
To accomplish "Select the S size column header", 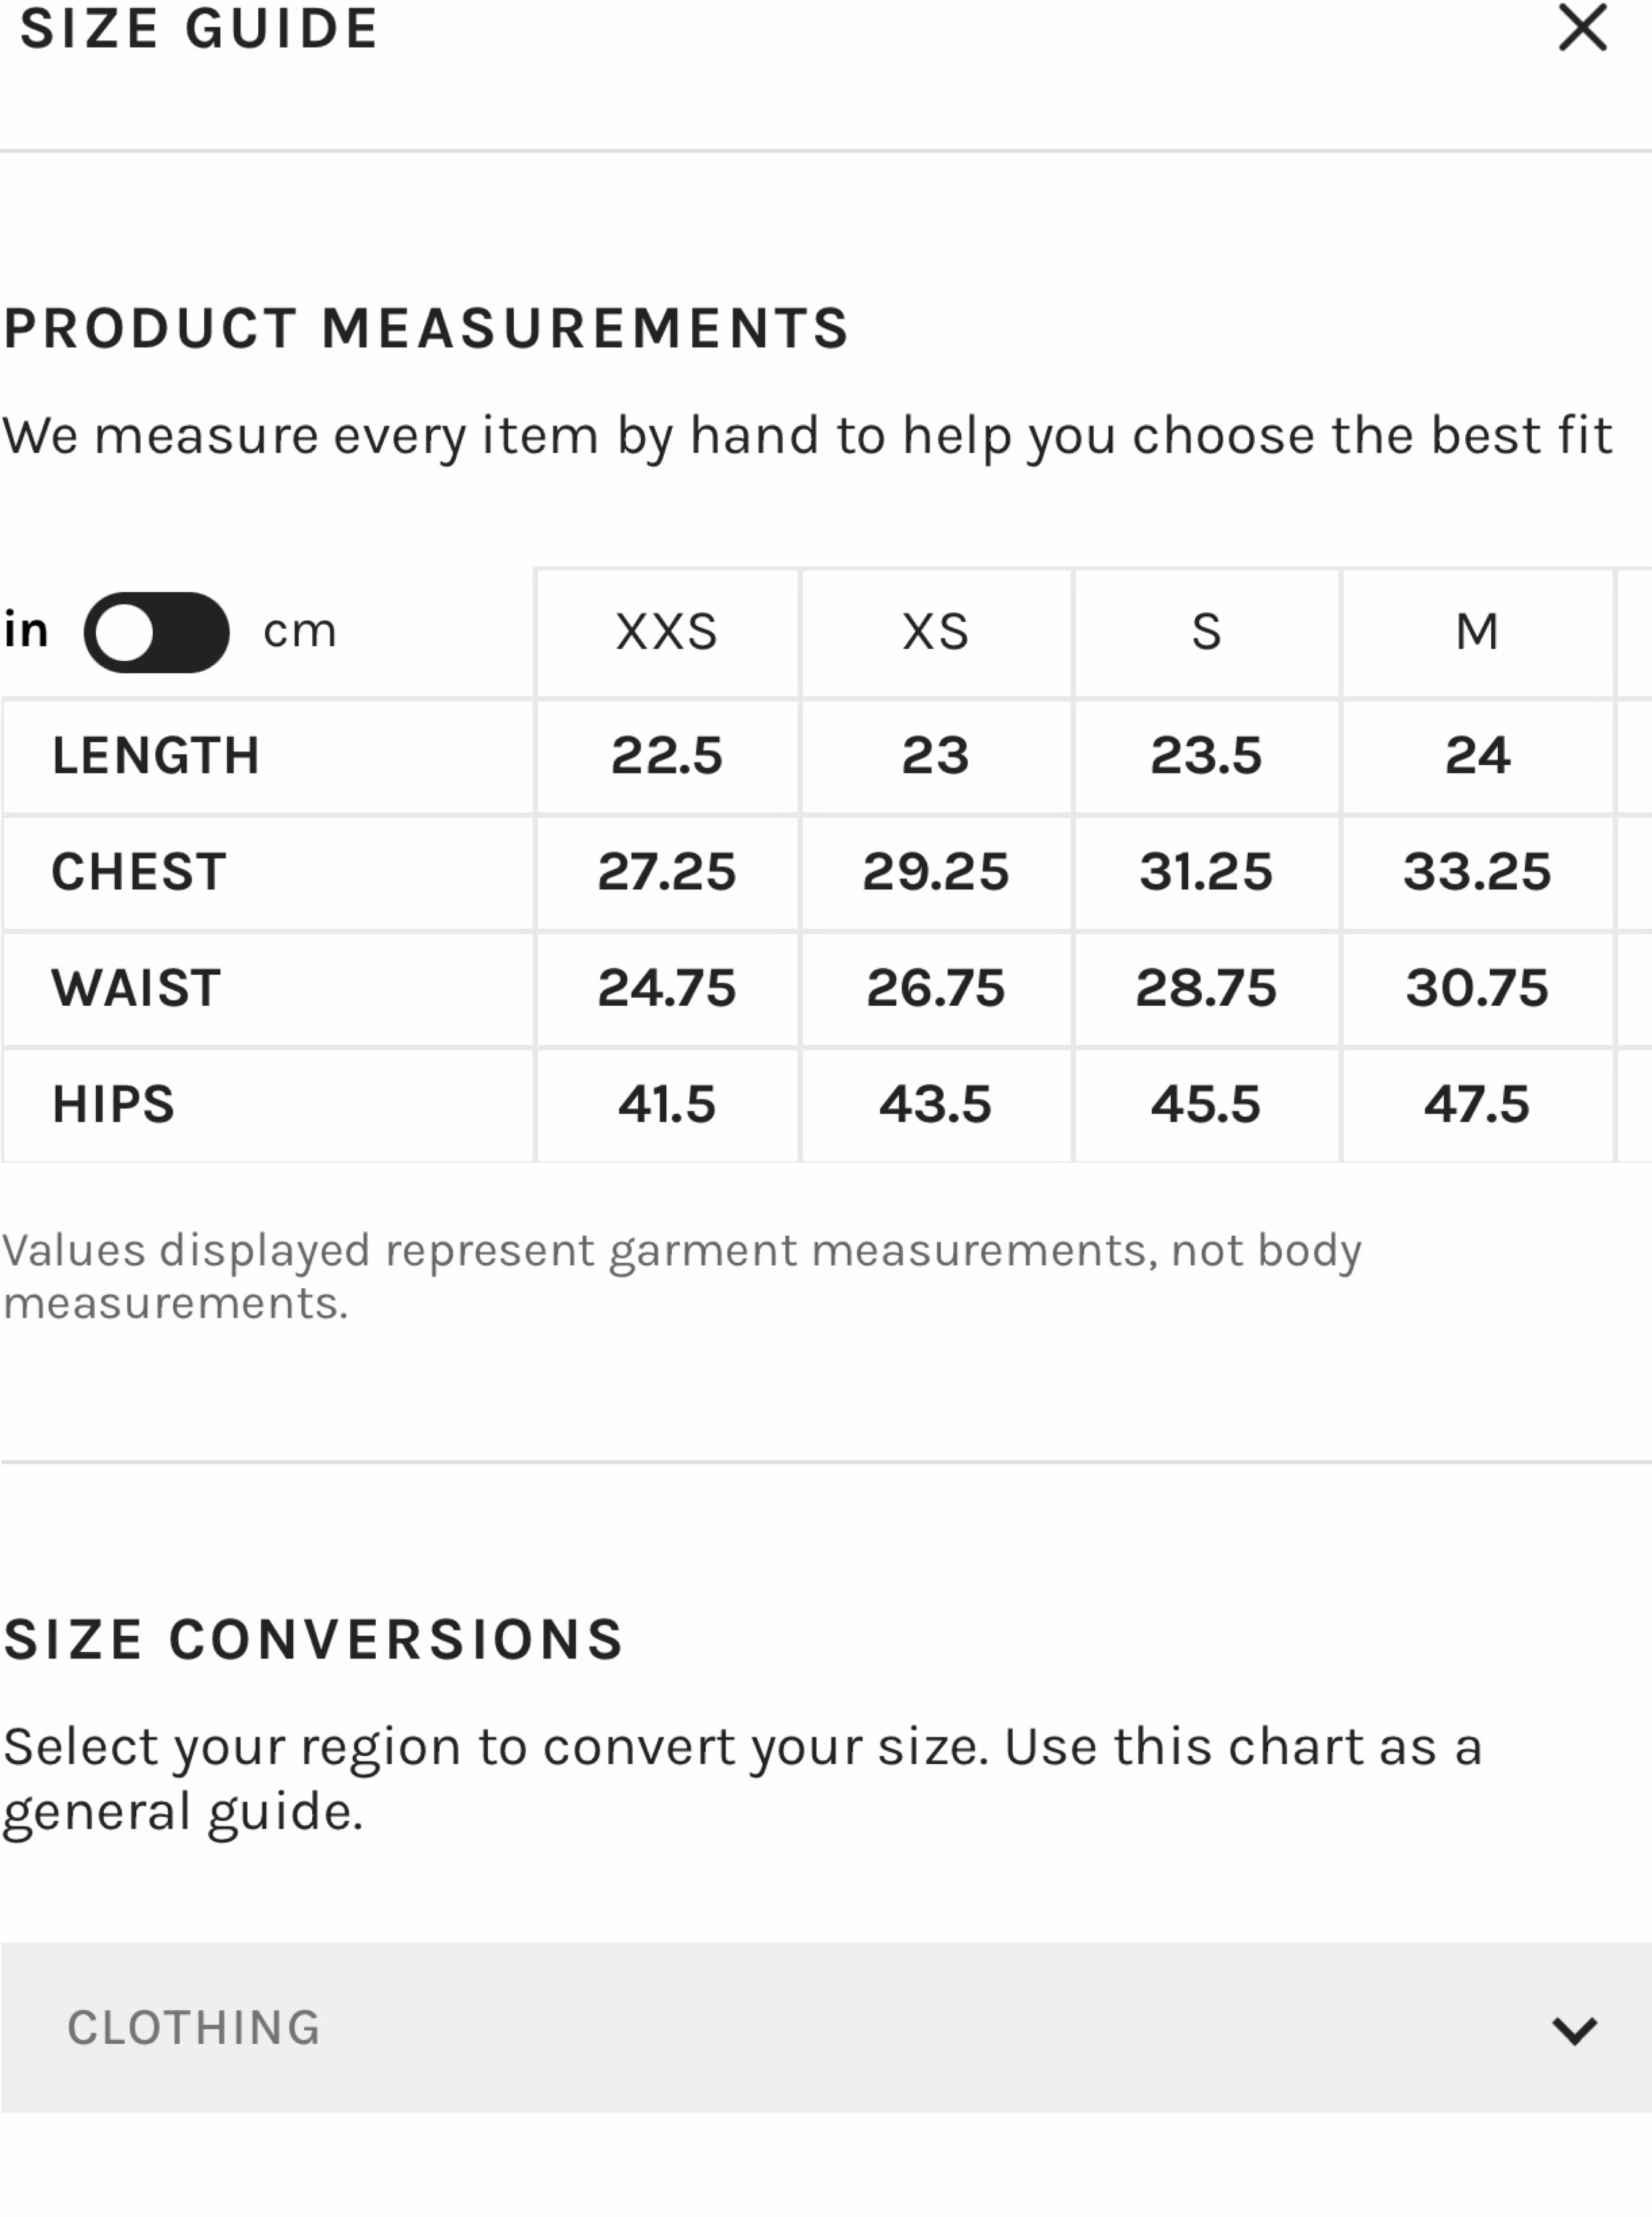I will [1206, 632].
